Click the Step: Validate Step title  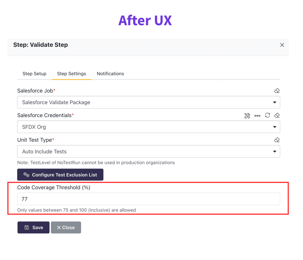click(x=41, y=45)
